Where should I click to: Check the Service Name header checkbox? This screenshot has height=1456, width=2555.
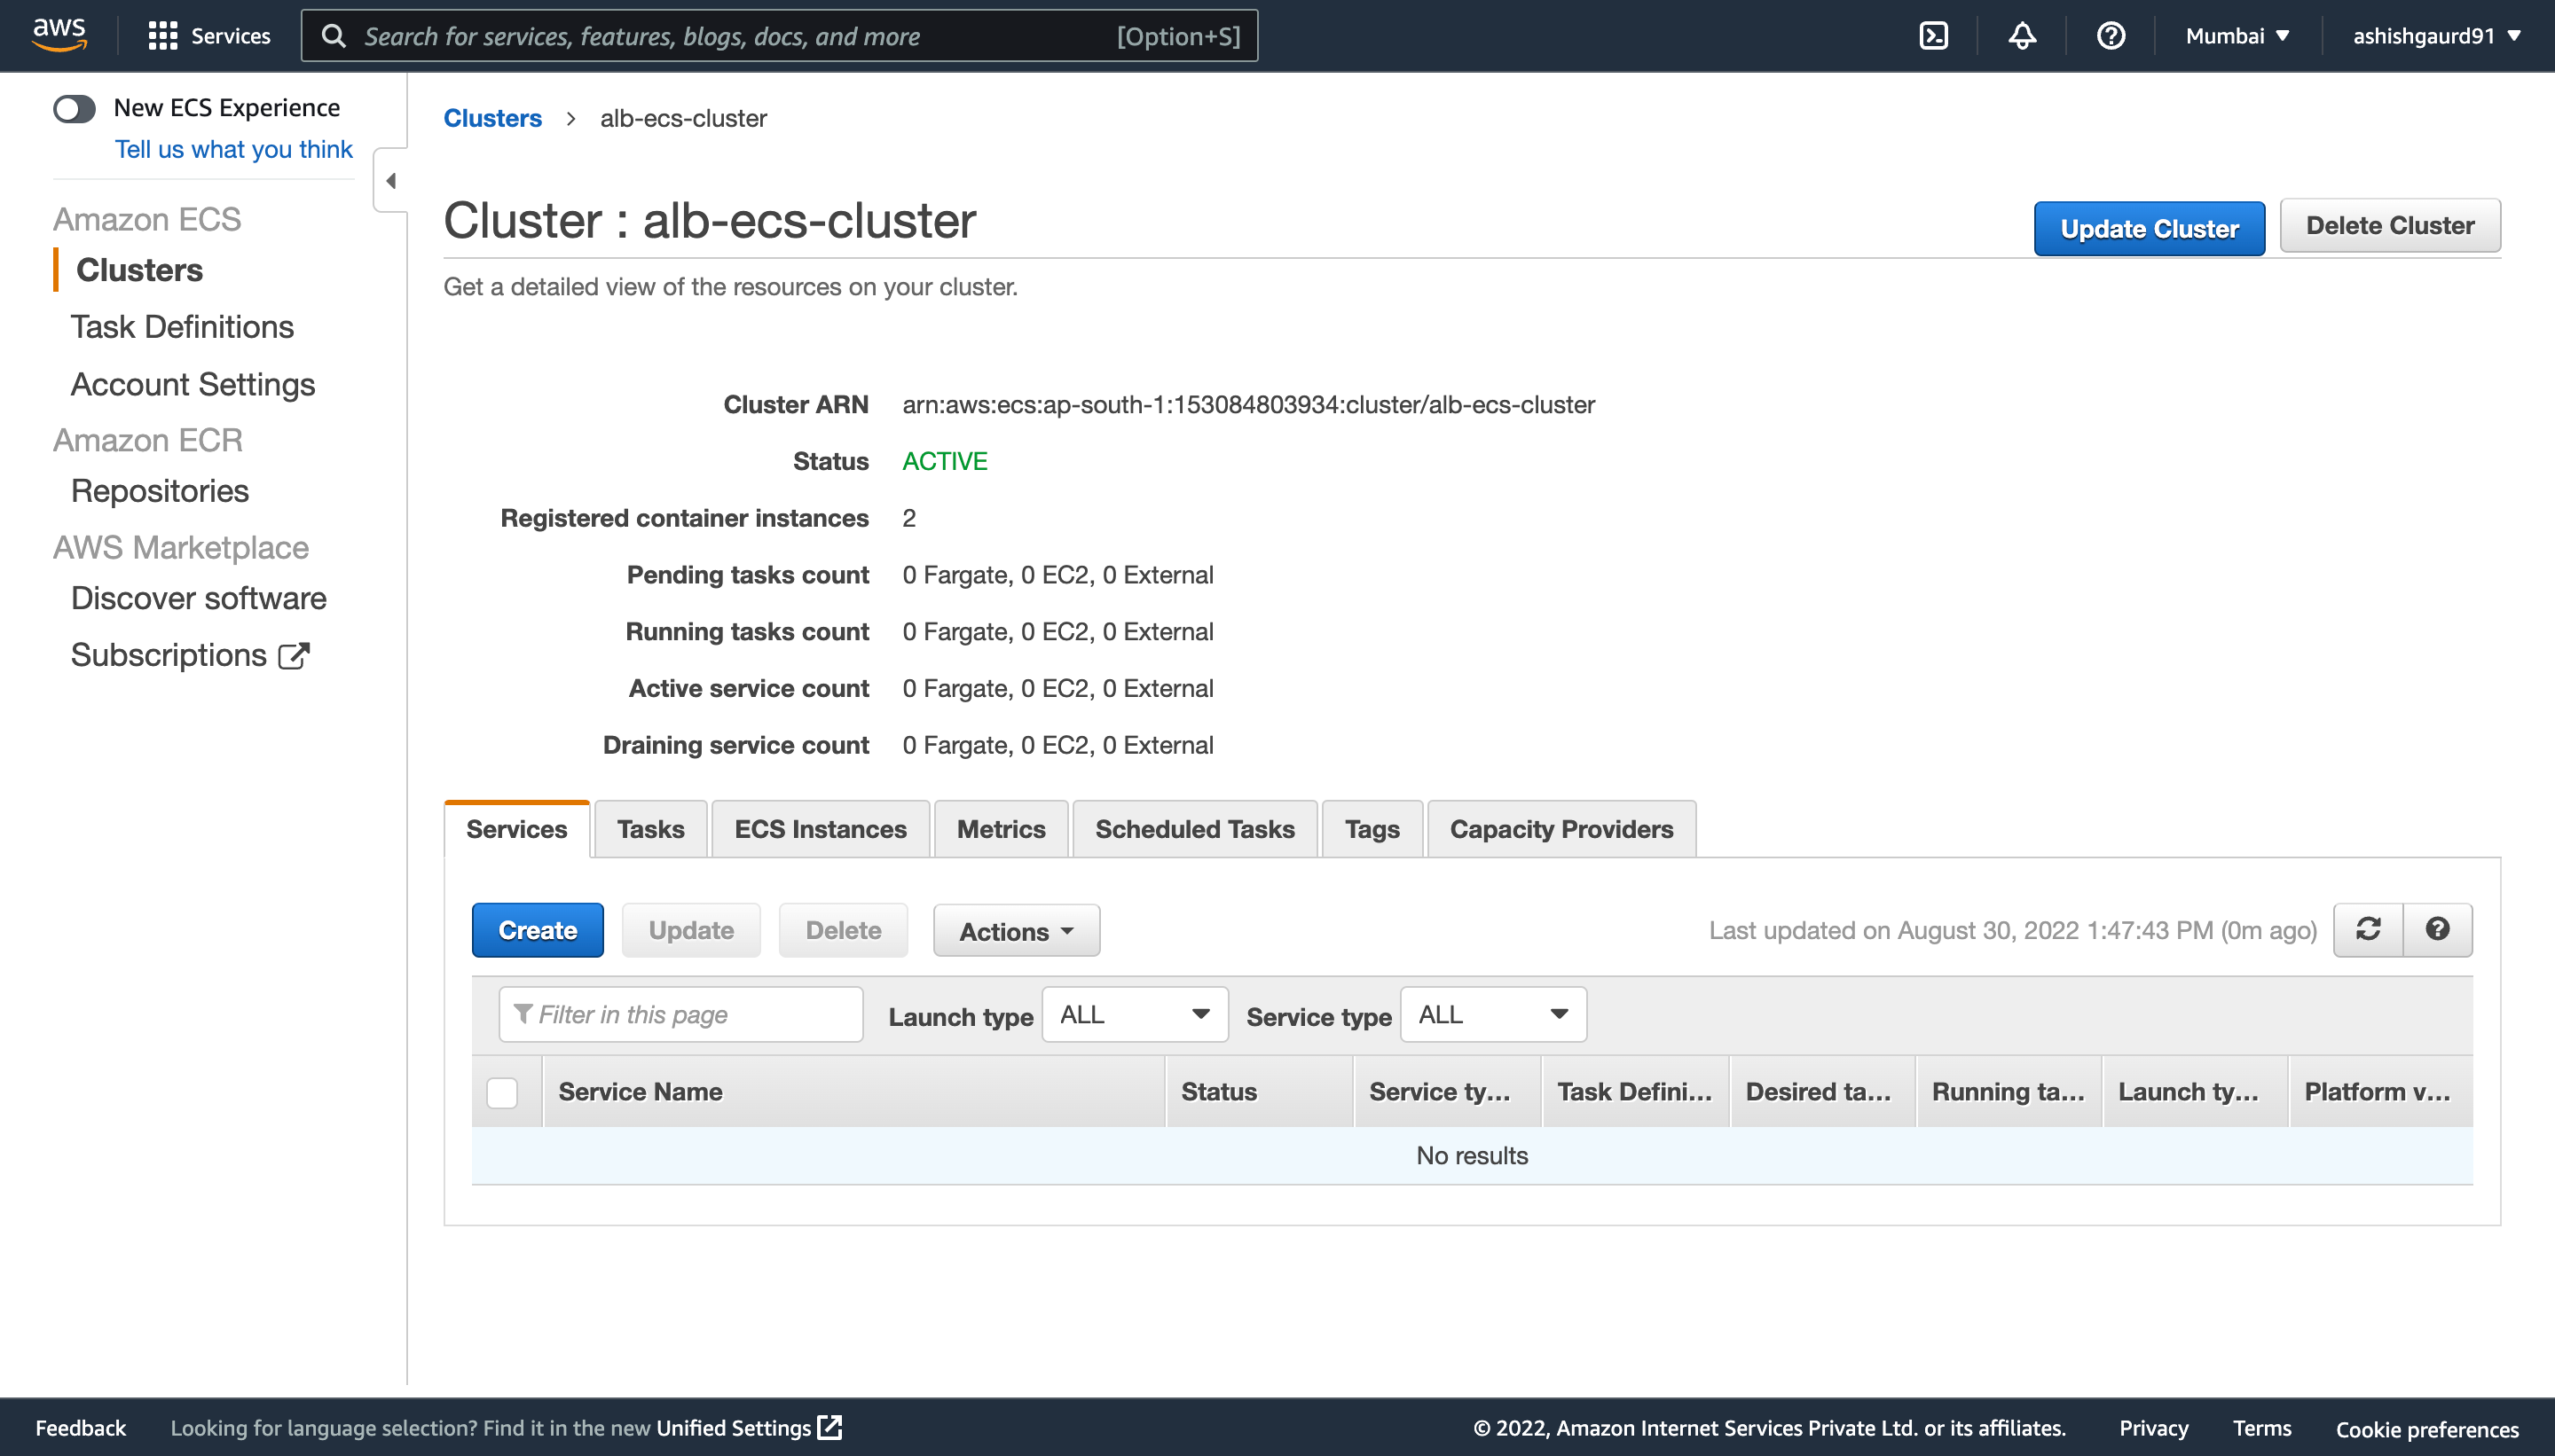[502, 1092]
